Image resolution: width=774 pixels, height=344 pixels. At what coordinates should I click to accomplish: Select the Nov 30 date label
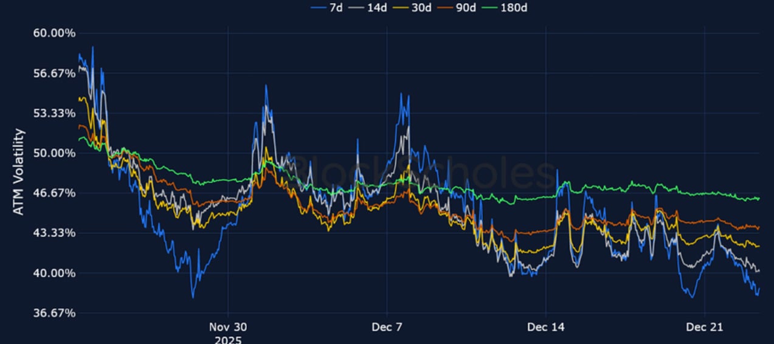click(x=227, y=328)
